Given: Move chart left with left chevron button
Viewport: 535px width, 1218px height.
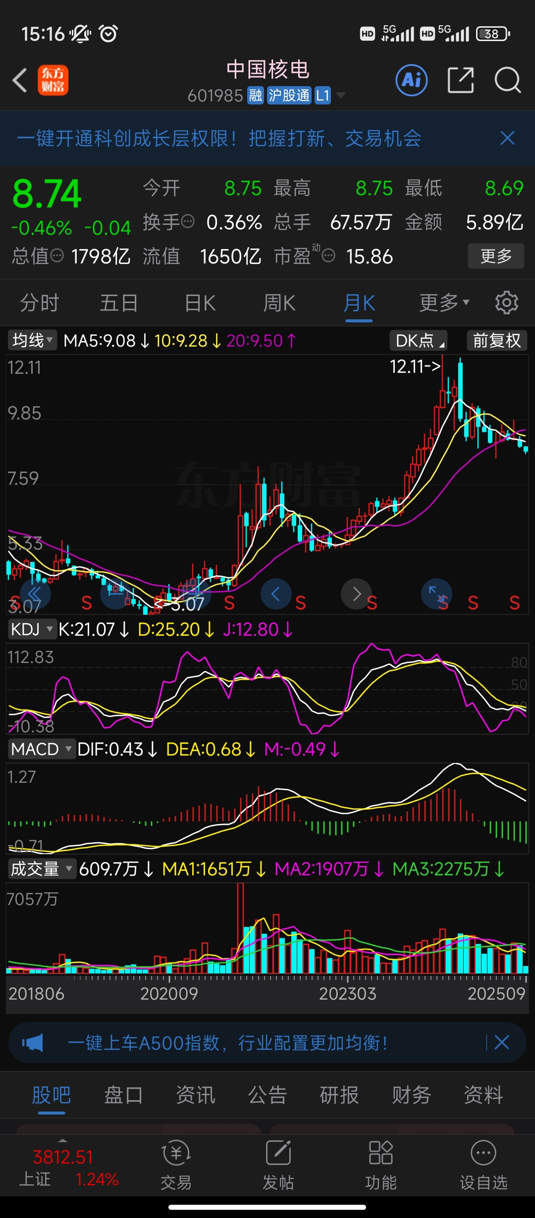Looking at the screenshot, I should pyautogui.click(x=276, y=594).
